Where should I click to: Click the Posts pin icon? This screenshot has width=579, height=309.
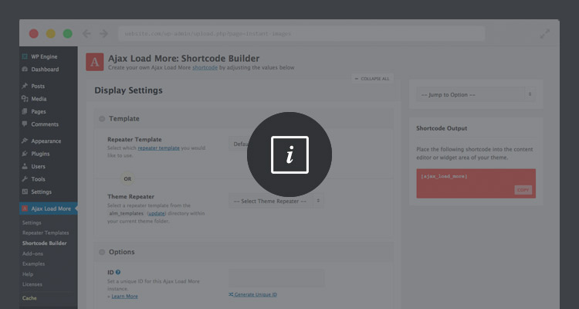[25, 86]
